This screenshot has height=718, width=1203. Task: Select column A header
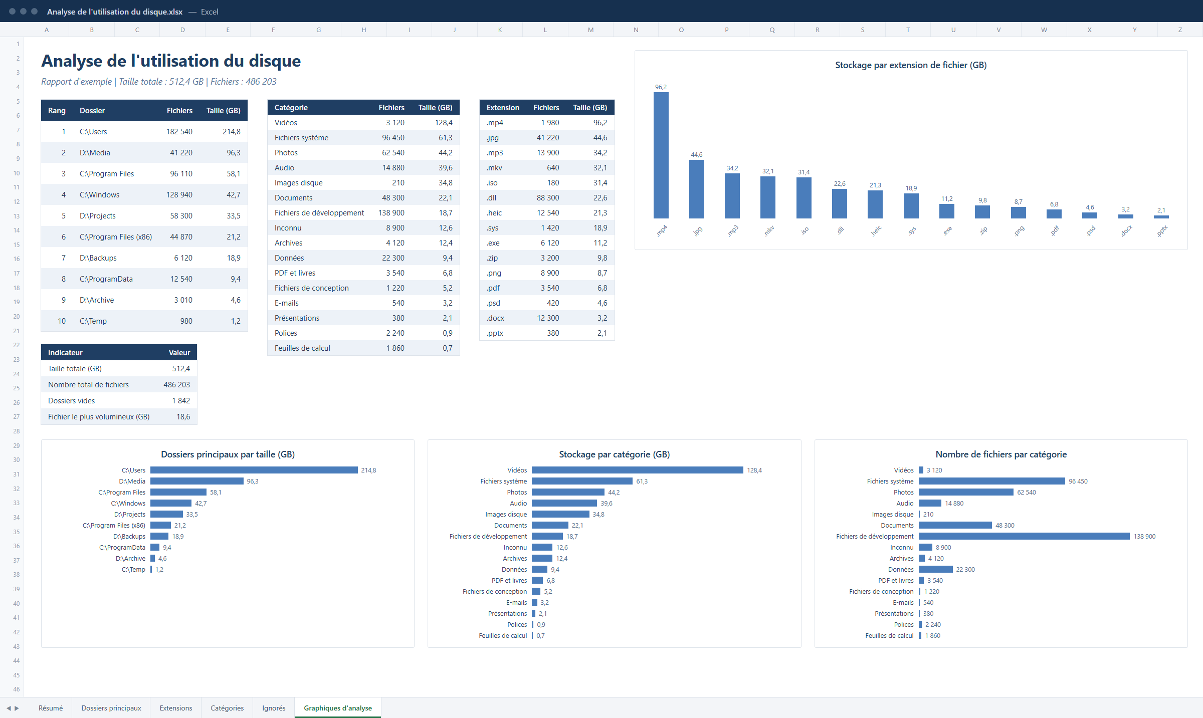[47, 30]
